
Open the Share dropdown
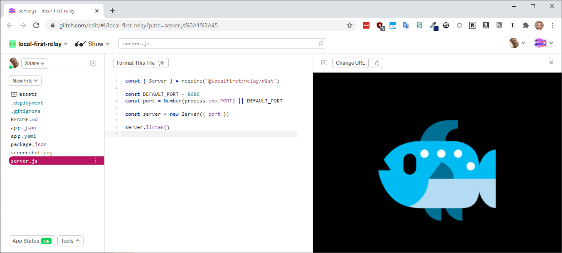pyautogui.click(x=35, y=63)
